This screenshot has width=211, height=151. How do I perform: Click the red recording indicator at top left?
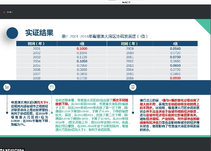(4, 12)
